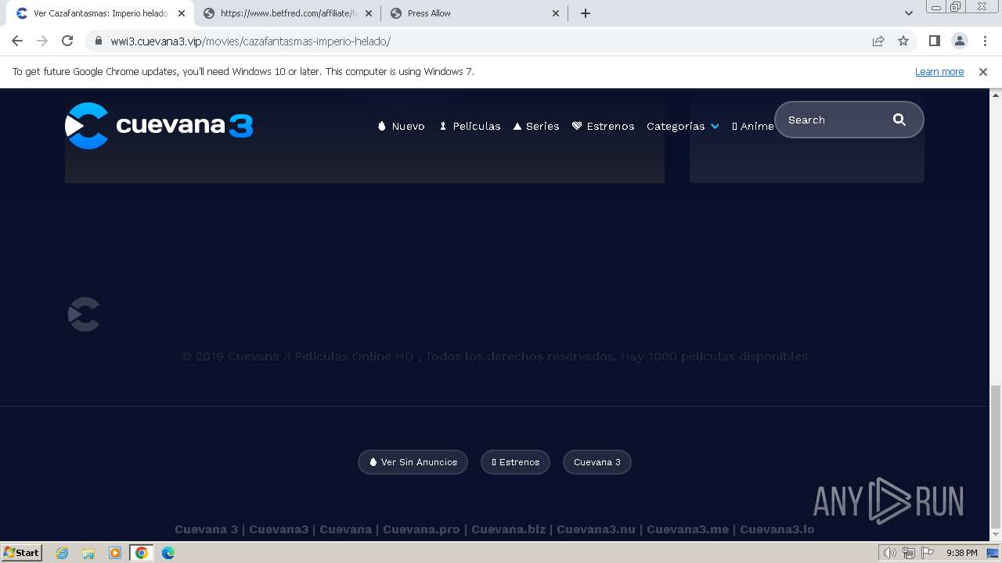Screen dimensions: 1002x563
Task: Open the Anime menu item
Action: (752, 126)
